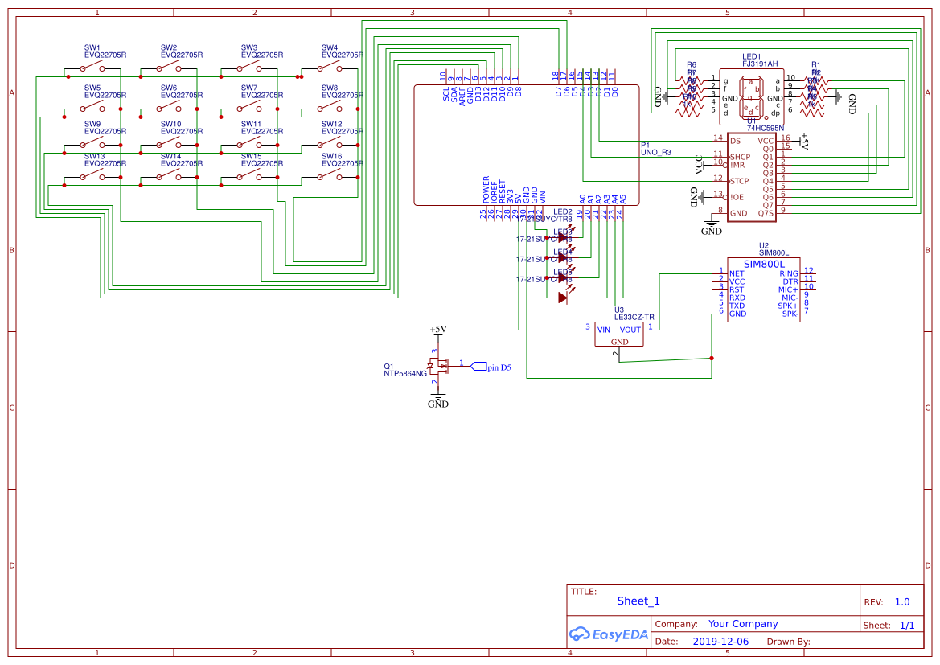Click the date 2019-12-06 field
This screenshot has height=665, width=940.
pyautogui.click(x=720, y=641)
